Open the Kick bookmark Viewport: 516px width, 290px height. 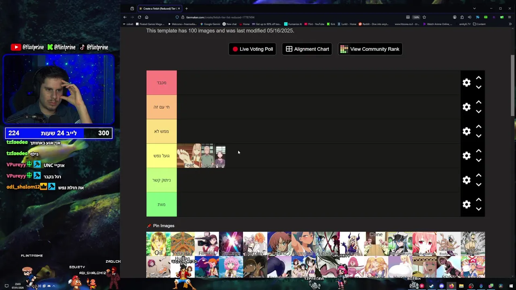coord(331,24)
